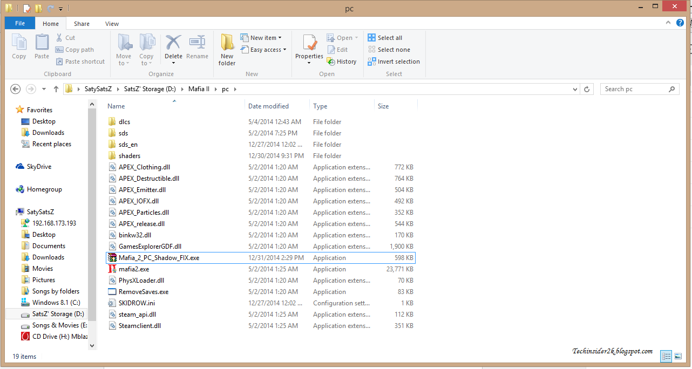Click the Open button in ribbon

point(342,38)
